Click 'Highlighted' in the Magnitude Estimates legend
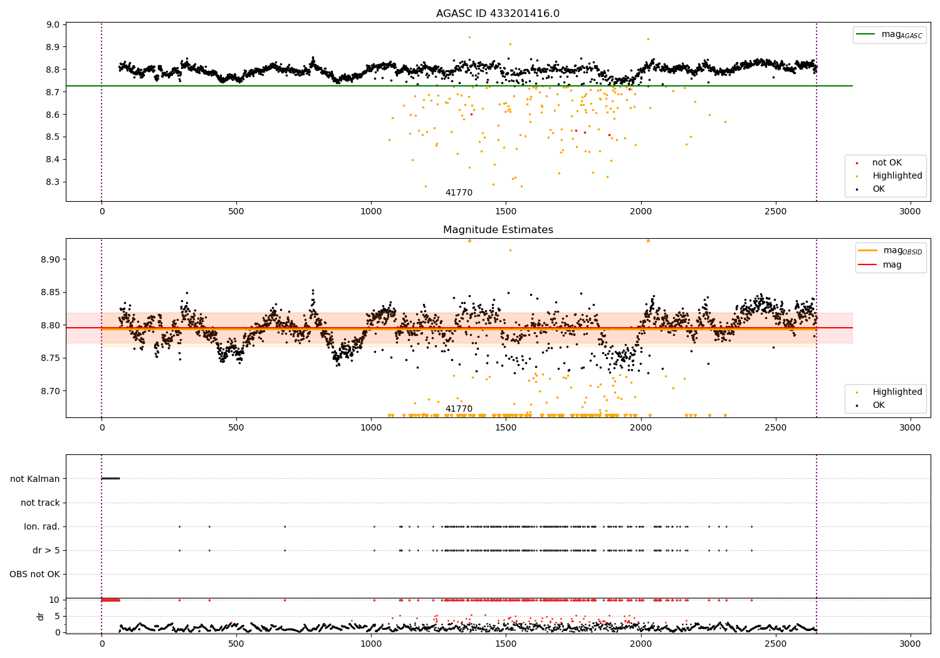This screenshot has height=658, width=940. pos(897,392)
